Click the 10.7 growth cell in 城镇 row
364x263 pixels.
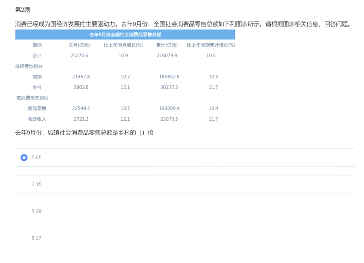click(x=125, y=77)
